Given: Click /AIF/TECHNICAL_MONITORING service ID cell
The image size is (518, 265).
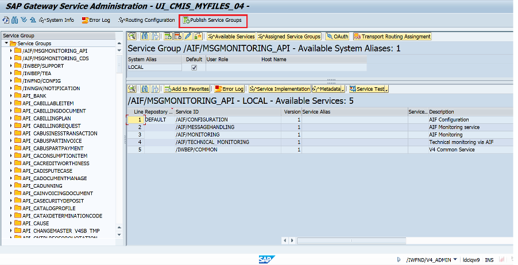Looking at the screenshot, I should point(228,142).
